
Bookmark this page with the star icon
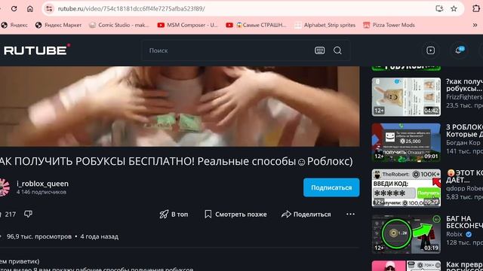coord(454,8)
